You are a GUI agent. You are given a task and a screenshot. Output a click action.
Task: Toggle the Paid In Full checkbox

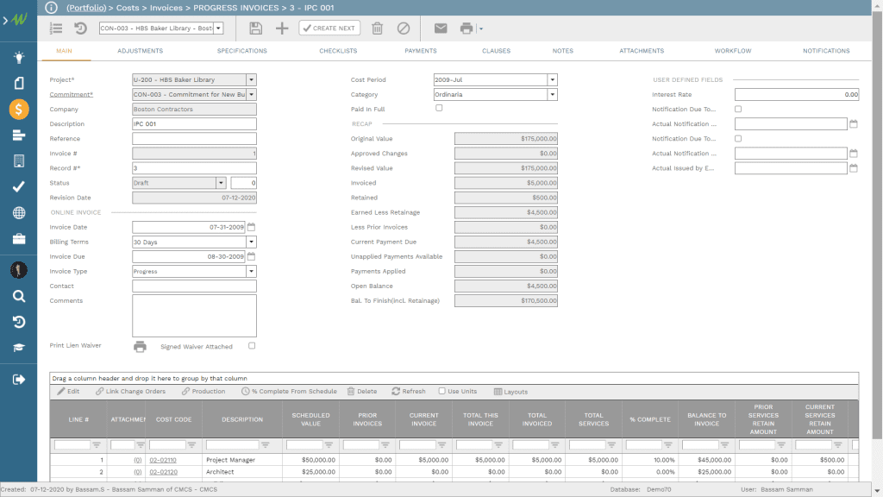pos(439,108)
